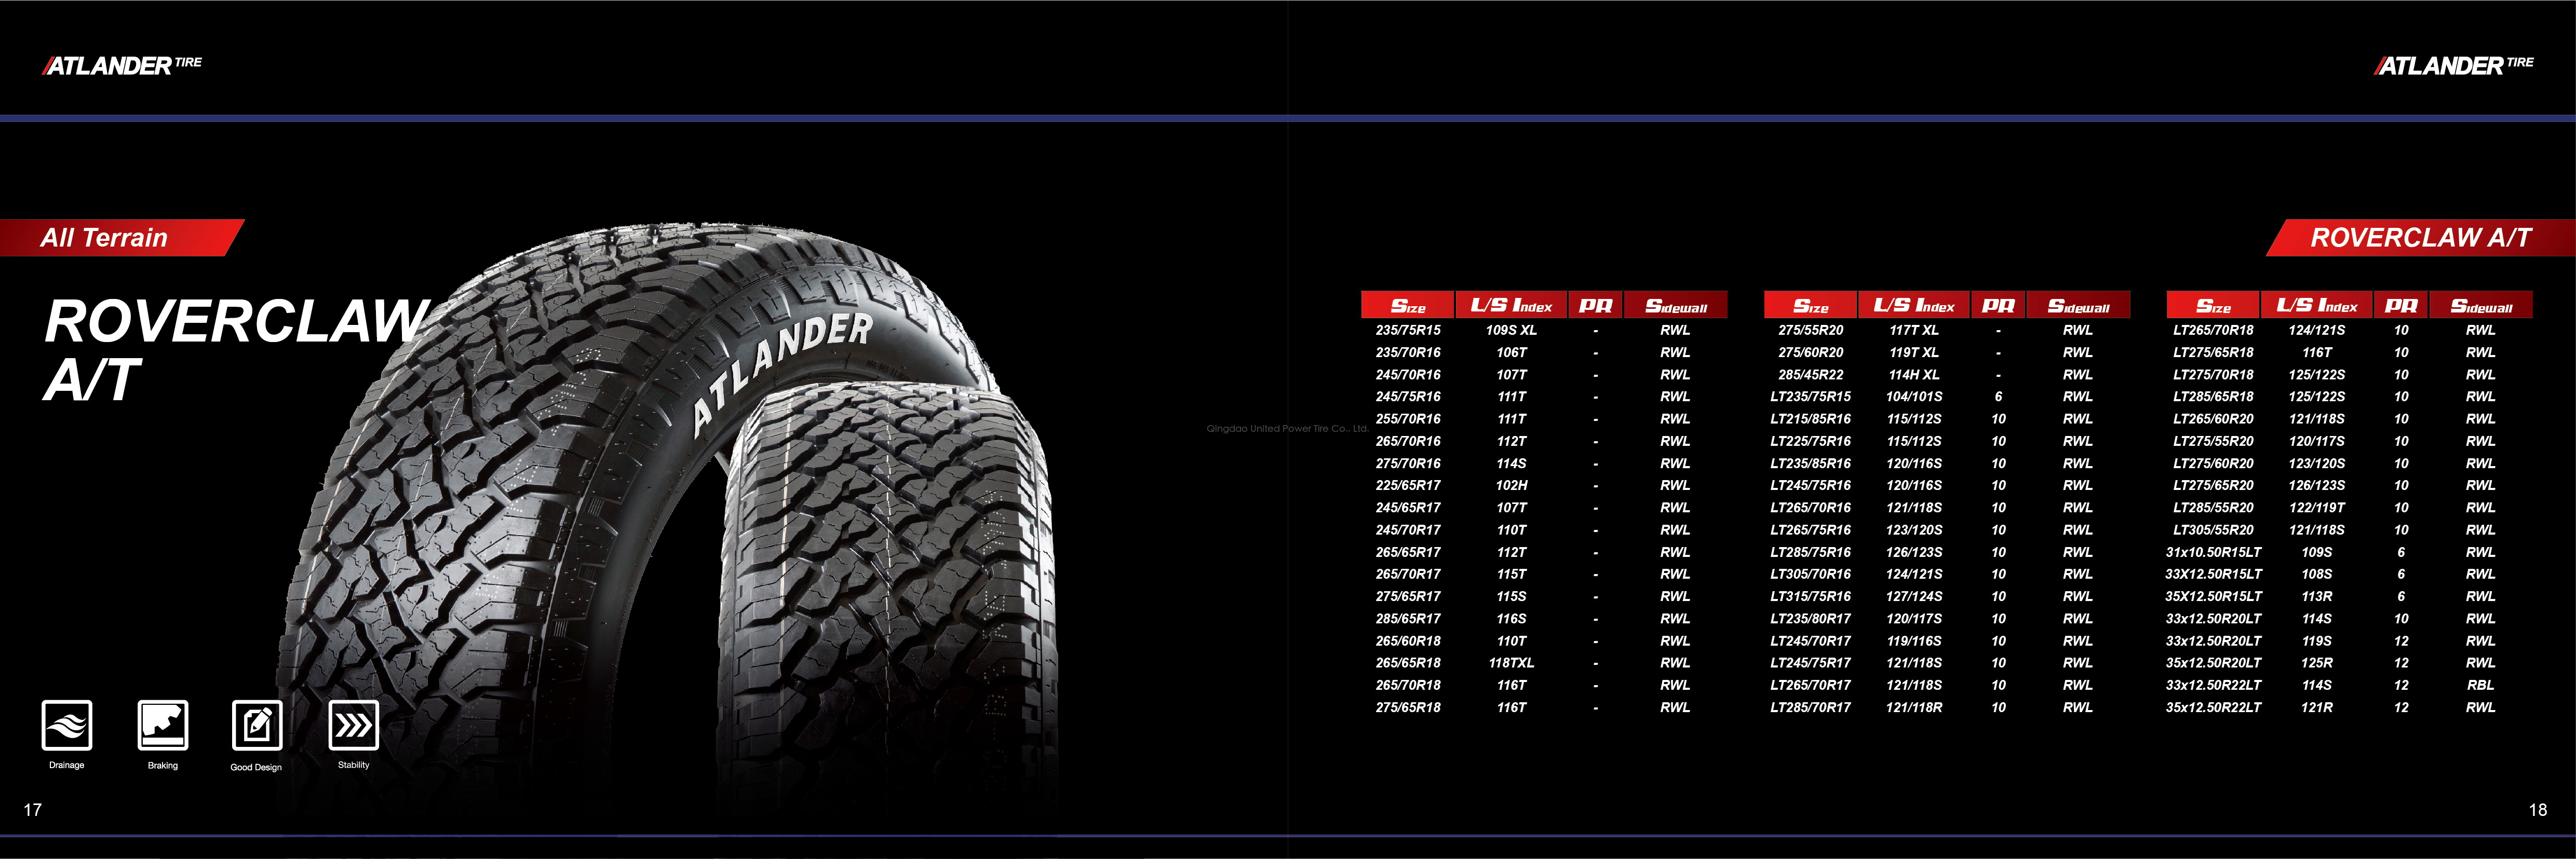This screenshot has width=2576, height=859.
Task: Click the load index value 121R
Action: [2317, 707]
